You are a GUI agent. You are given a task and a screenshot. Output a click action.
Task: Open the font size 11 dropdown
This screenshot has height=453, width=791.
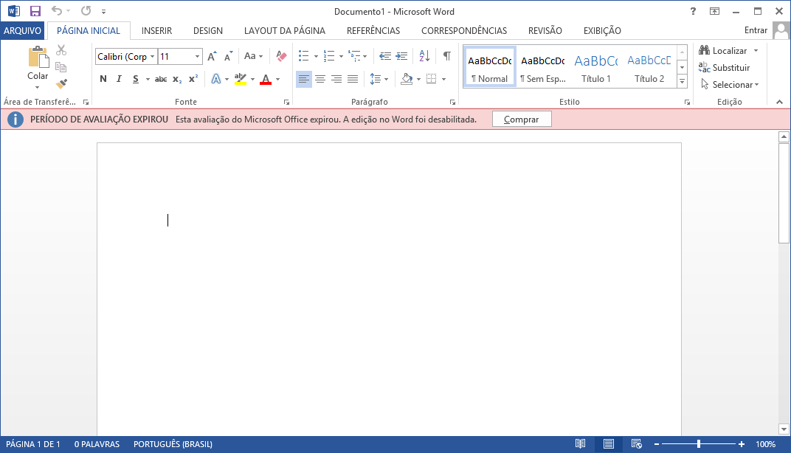coord(197,57)
